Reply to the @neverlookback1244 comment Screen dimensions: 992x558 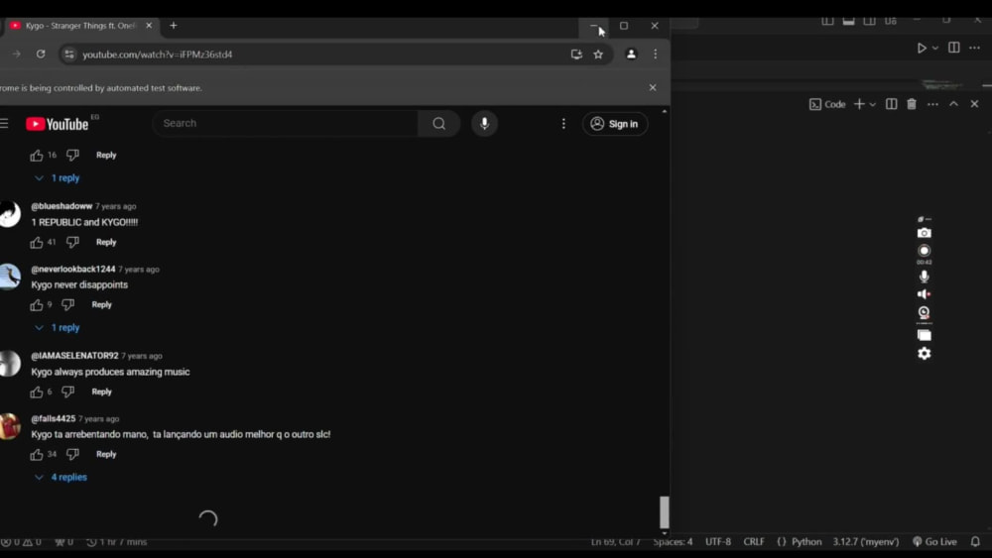(x=102, y=304)
